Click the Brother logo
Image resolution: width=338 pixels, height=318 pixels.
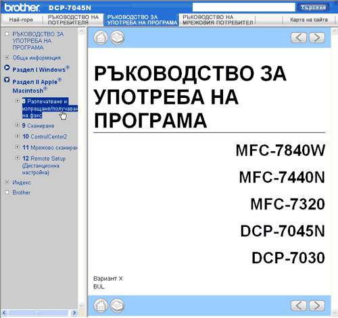point(22,7)
